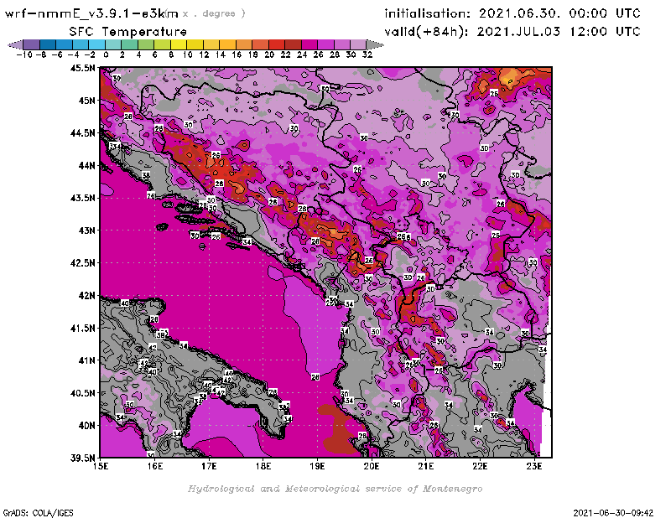Screen dimensions: 671x518
Task: Click the model title 'wrf-nmmE_v3.9.1-e3km'
Action: point(91,13)
